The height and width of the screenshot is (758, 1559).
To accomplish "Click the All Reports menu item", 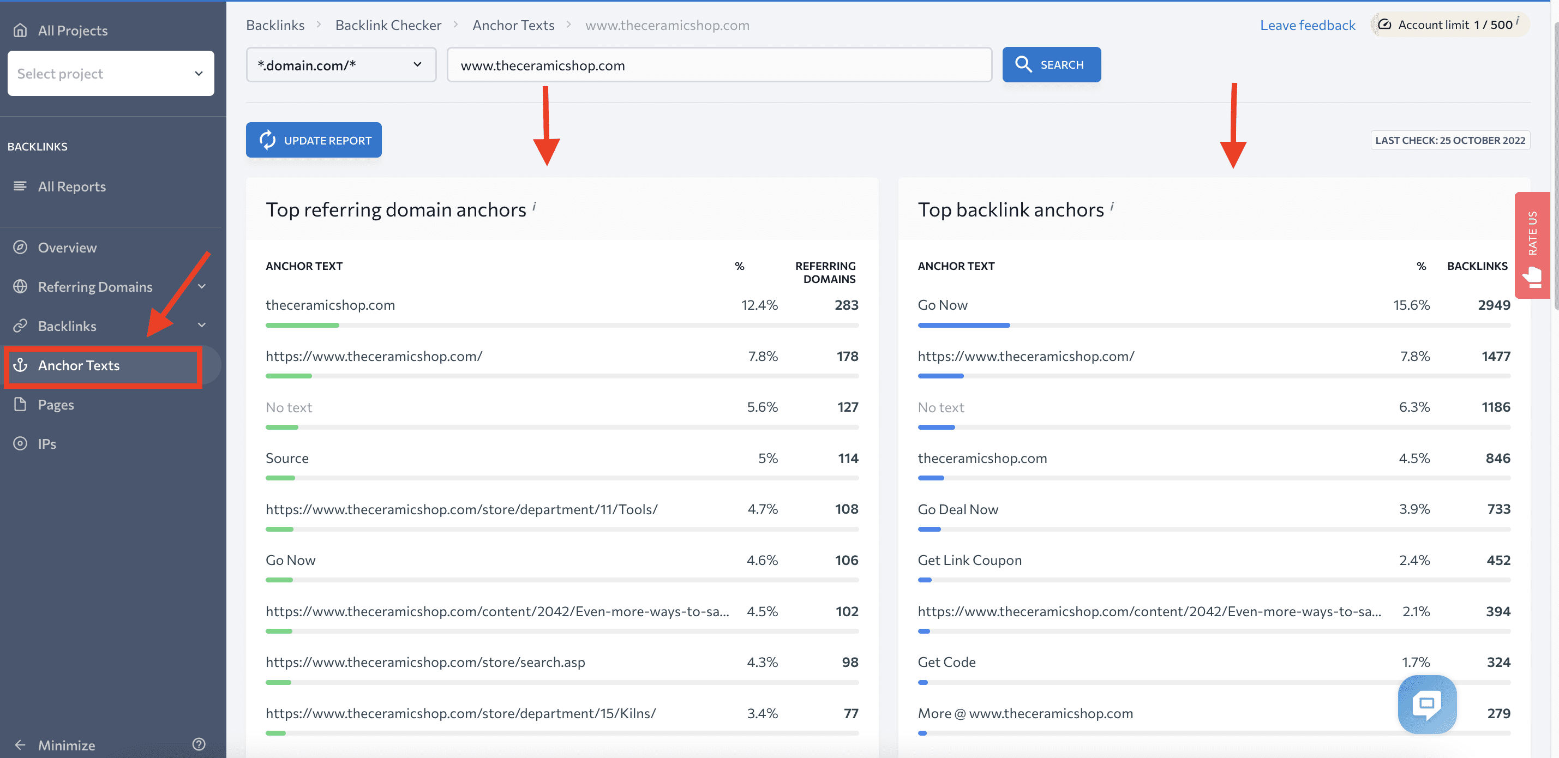I will (x=71, y=185).
